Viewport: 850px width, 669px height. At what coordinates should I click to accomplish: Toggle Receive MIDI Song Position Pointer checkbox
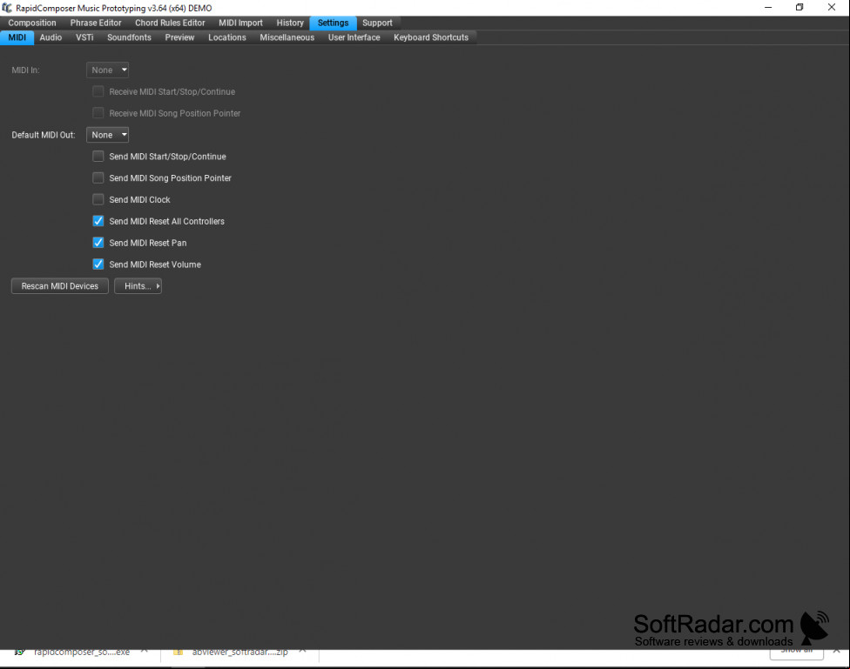point(98,113)
